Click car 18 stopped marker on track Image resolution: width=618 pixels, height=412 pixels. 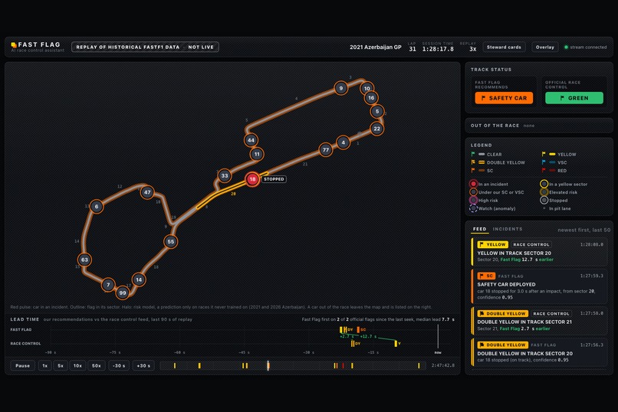click(252, 179)
